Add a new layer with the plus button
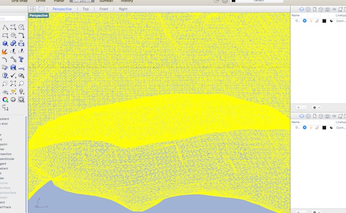Screen dimensions: 346x213 [x=298, y=108]
